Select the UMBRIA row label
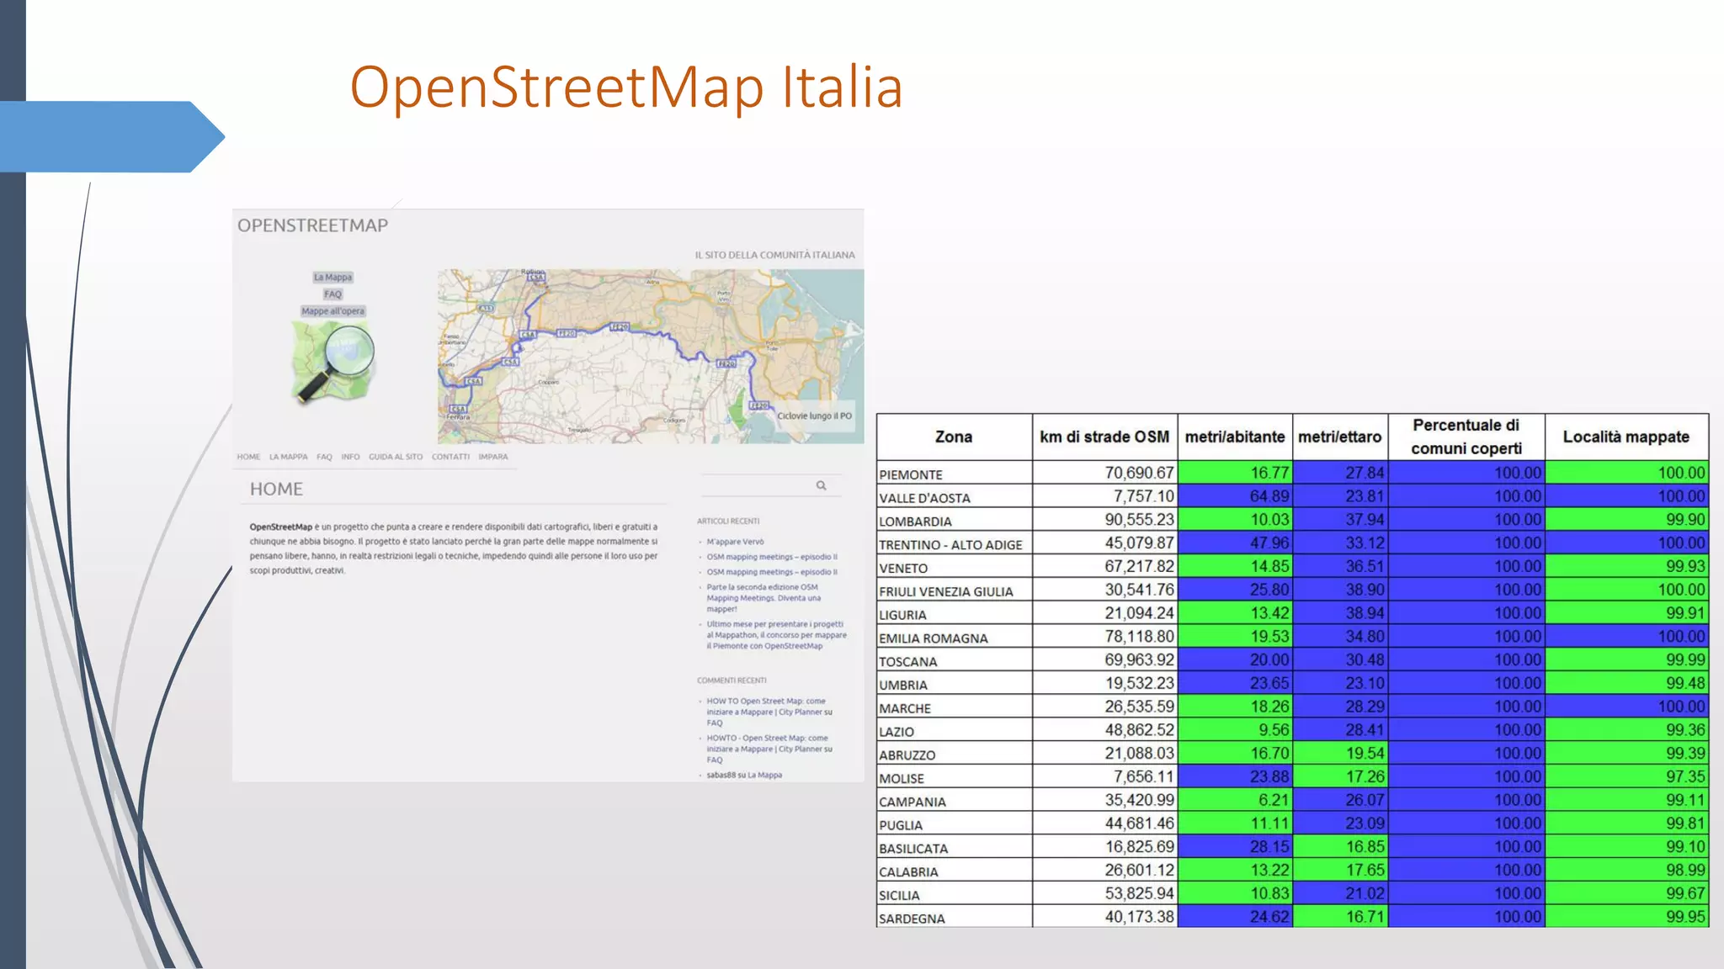 [x=903, y=686]
